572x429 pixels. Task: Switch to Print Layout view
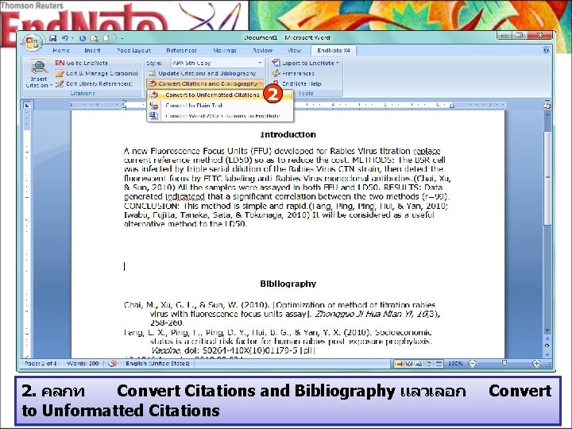[399, 364]
